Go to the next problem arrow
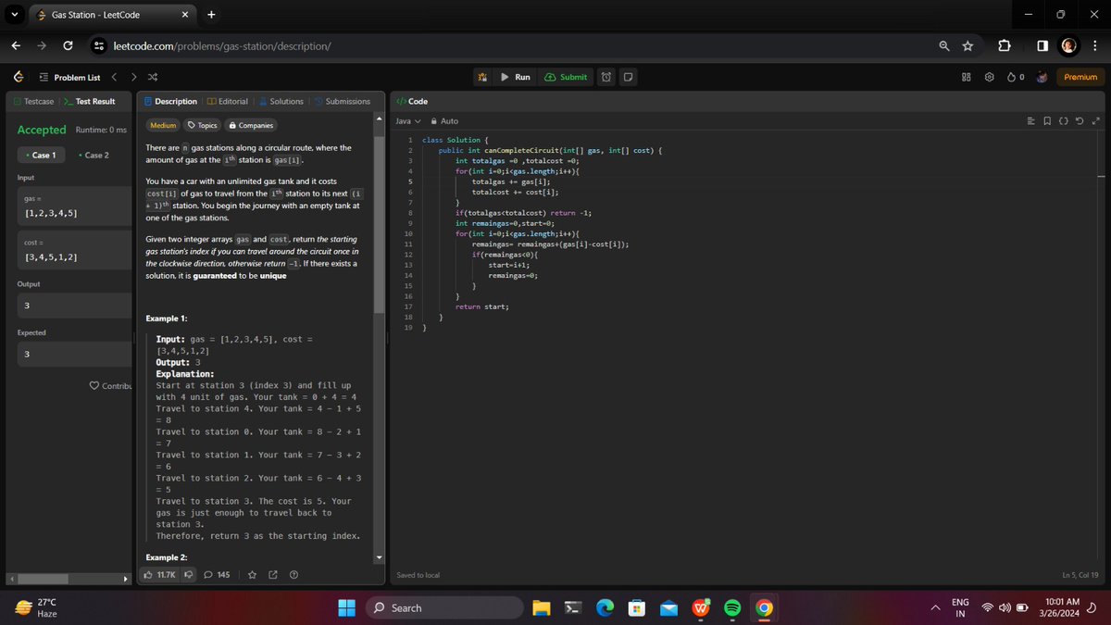The image size is (1111, 625). pos(134,77)
